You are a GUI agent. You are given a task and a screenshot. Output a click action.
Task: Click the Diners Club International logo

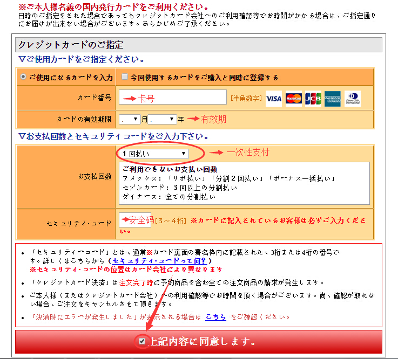[x=352, y=98]
